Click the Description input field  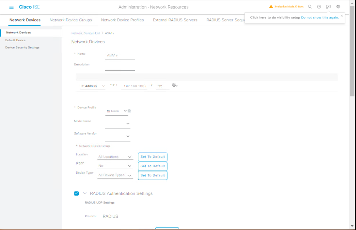pyautogui.click(x=120, y=66)
